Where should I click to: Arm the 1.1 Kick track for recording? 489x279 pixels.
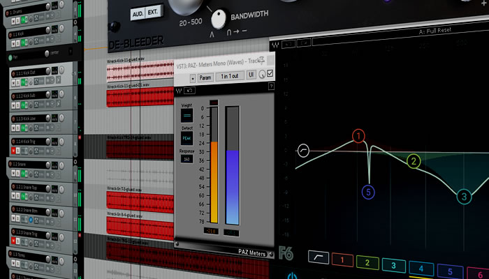tap(10, 35)
